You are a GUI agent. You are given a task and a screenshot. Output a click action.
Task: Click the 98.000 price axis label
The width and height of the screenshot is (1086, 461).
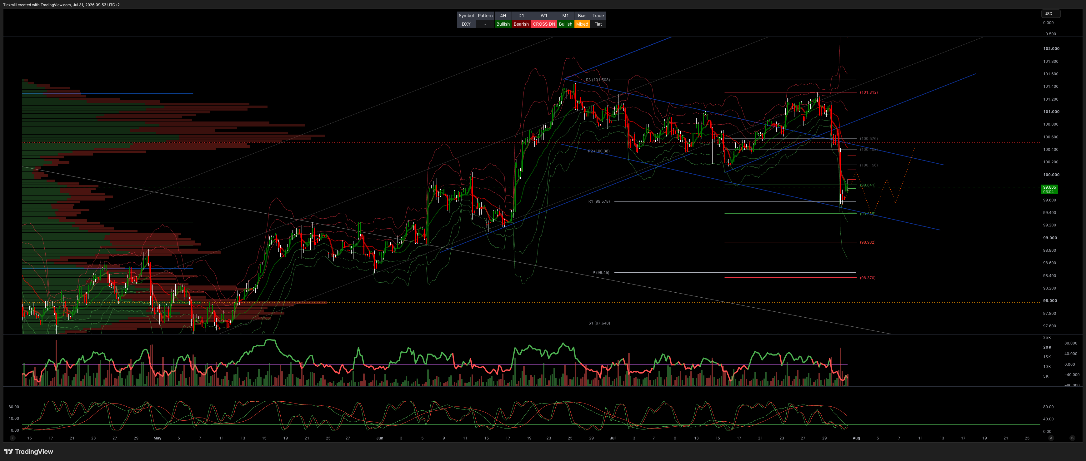(1050, 301)
